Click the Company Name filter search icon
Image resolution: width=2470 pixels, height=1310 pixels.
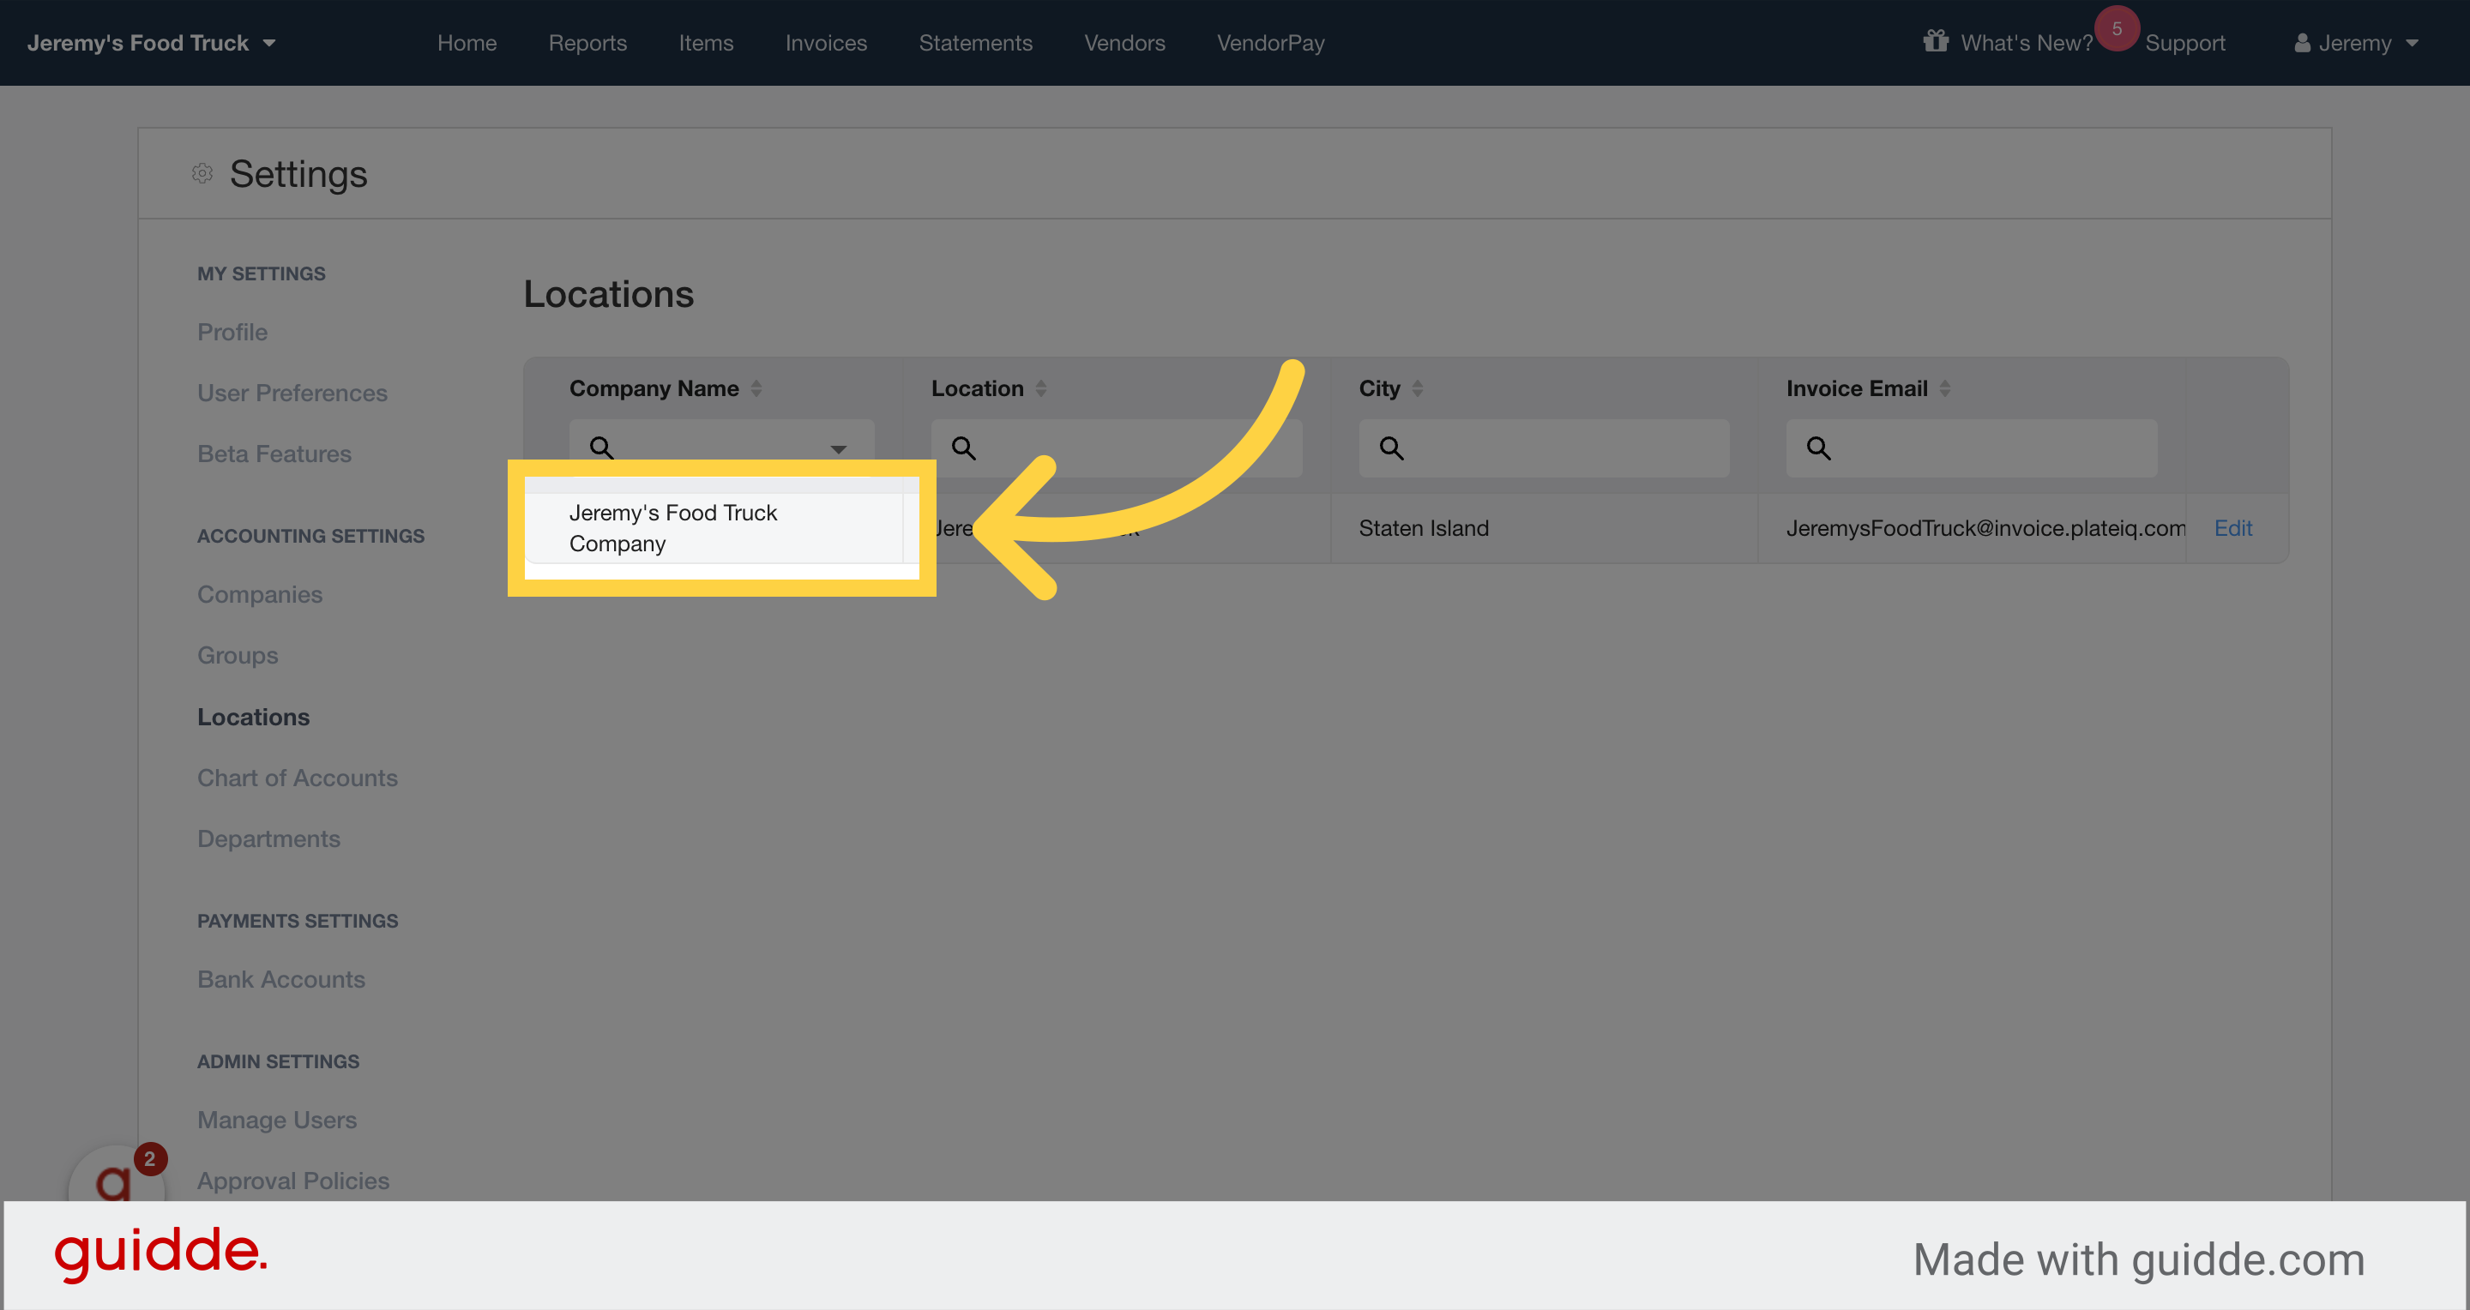point(601,448)
